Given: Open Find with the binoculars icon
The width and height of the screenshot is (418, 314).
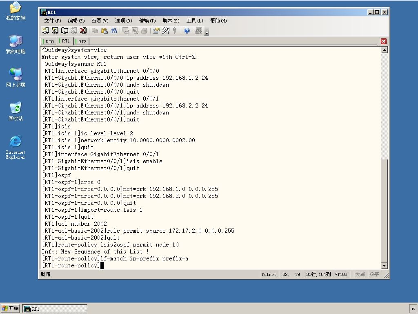Looking at the screenshot, I should (113, 31).
